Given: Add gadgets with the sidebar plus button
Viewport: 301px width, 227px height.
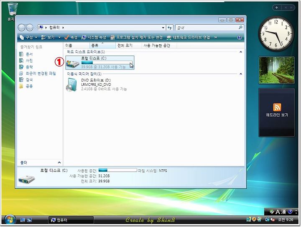Looking at the screenshot, I should tap(277, 8).
